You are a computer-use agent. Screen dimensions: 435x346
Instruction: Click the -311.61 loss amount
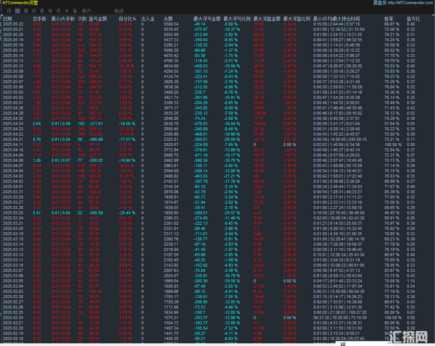pos(96,124)
